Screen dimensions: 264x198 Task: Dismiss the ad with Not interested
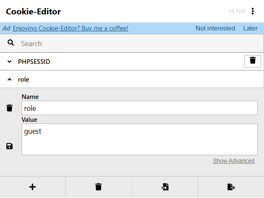tap(215, 28)
